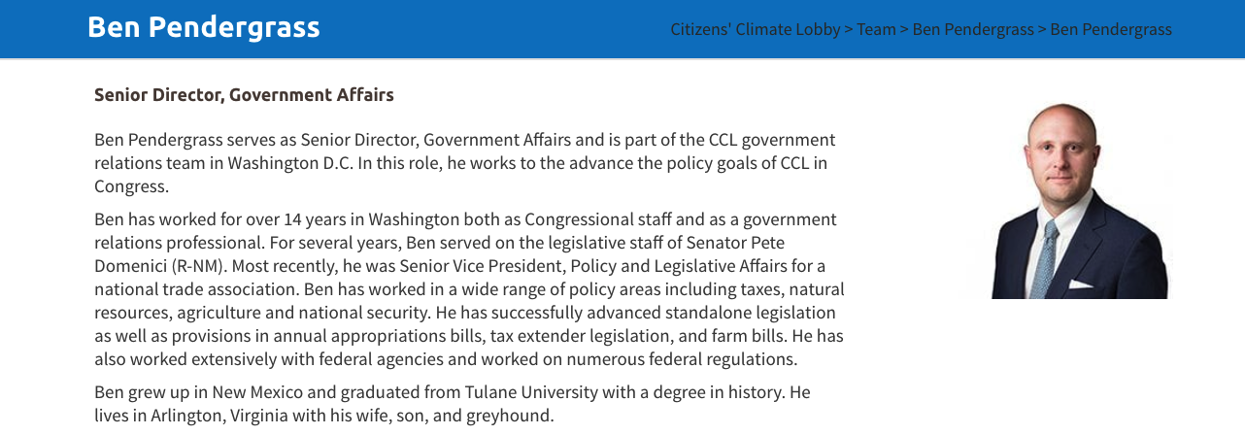Click Ben Pendergrass's headshot photo

click(1069, 200)
